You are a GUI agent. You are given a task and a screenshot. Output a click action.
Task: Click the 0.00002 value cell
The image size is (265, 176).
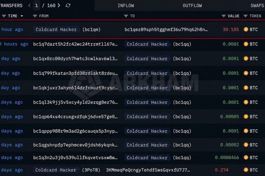coord(230,145)
